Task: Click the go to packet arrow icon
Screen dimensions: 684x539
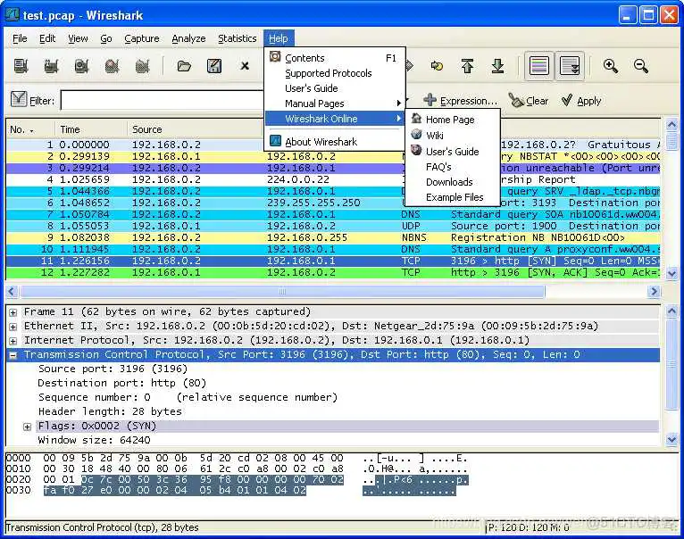Action: click(x=437, y=66)
